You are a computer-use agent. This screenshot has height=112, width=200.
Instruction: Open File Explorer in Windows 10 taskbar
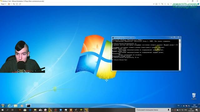coord(35,110)
